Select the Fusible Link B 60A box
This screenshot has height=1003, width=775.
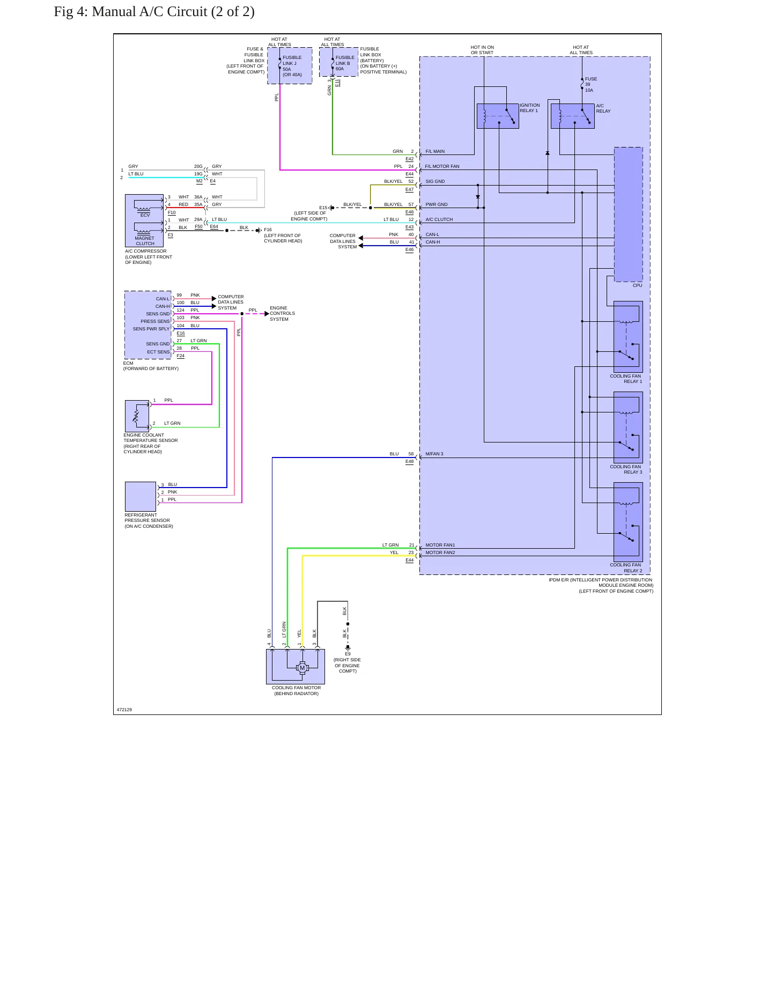[x=338, y=62]
